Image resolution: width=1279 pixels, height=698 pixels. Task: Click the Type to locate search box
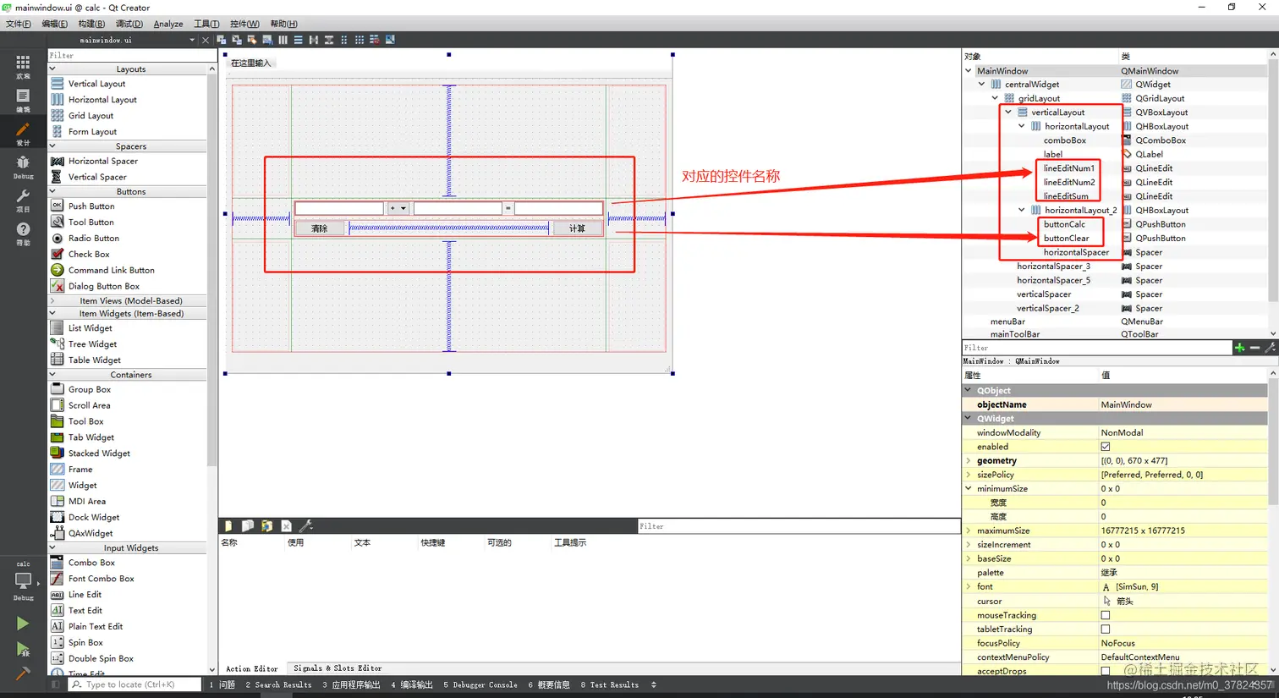pyautogui.click(x=134, y=684)
